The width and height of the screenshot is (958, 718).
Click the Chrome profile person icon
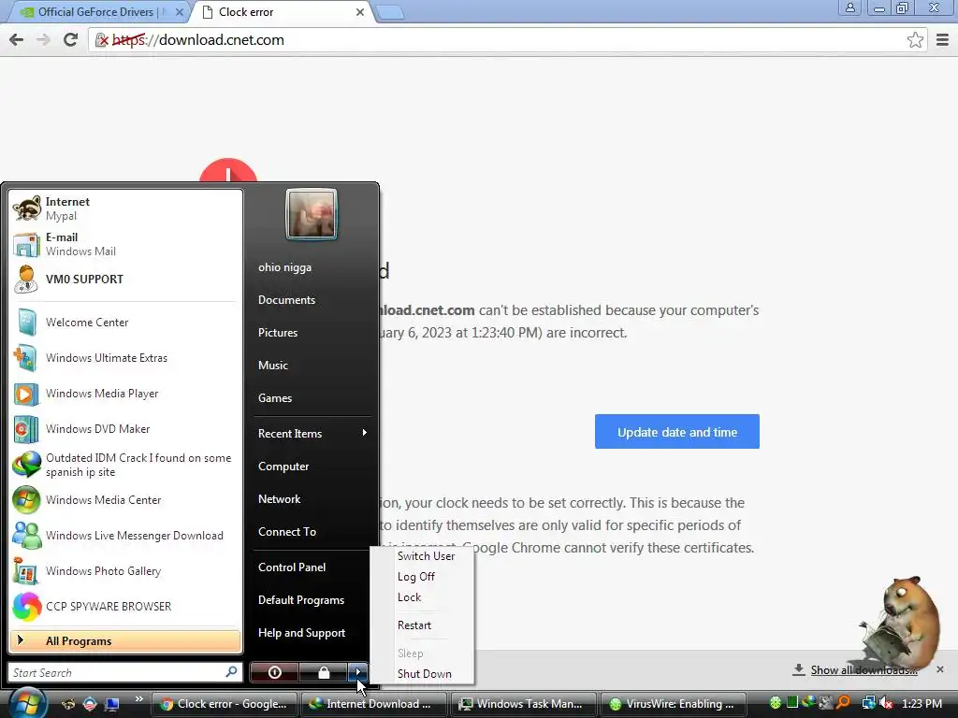[x=849, y=7]
